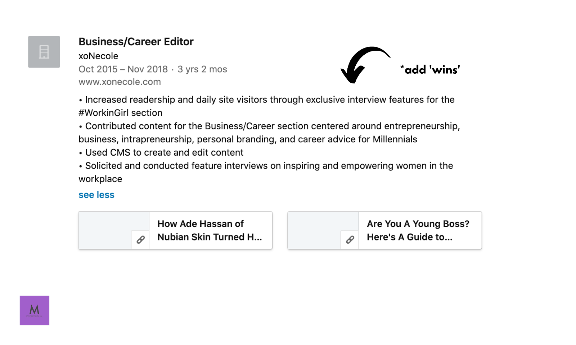This screenshot has height=345, width=576.
Task: Click the #WorkinGirl section hashtag text
Action: (121, 113)
